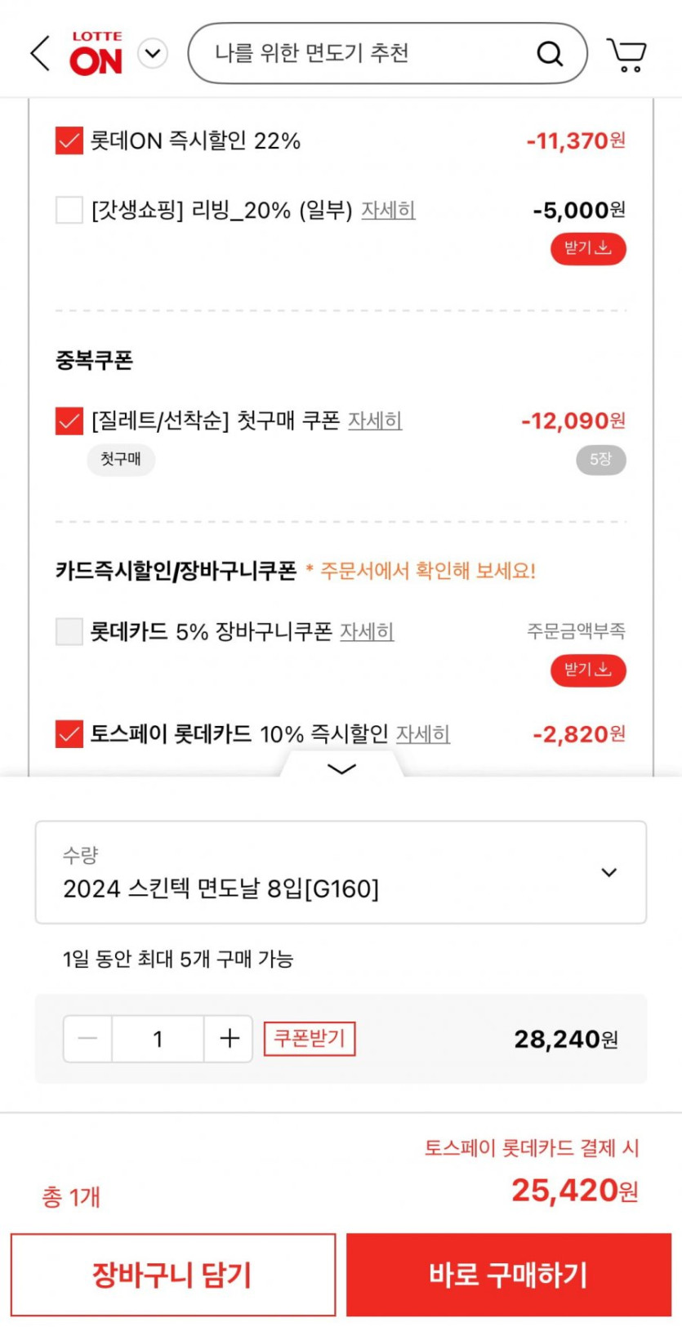The image size is (682, 1327).
Task: Toggle 토스페이 롯데카드 10% 즉시할인 checkbox
Action: (69, 733)
